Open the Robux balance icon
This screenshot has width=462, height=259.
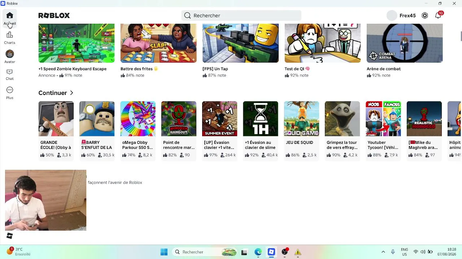(425, 15)
